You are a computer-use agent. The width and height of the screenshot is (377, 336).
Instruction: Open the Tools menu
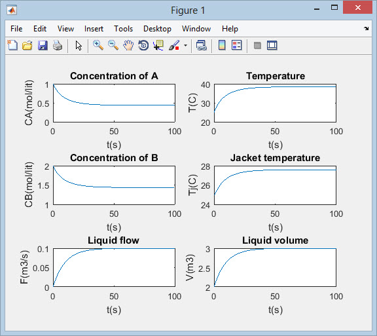tap(123, 29)
